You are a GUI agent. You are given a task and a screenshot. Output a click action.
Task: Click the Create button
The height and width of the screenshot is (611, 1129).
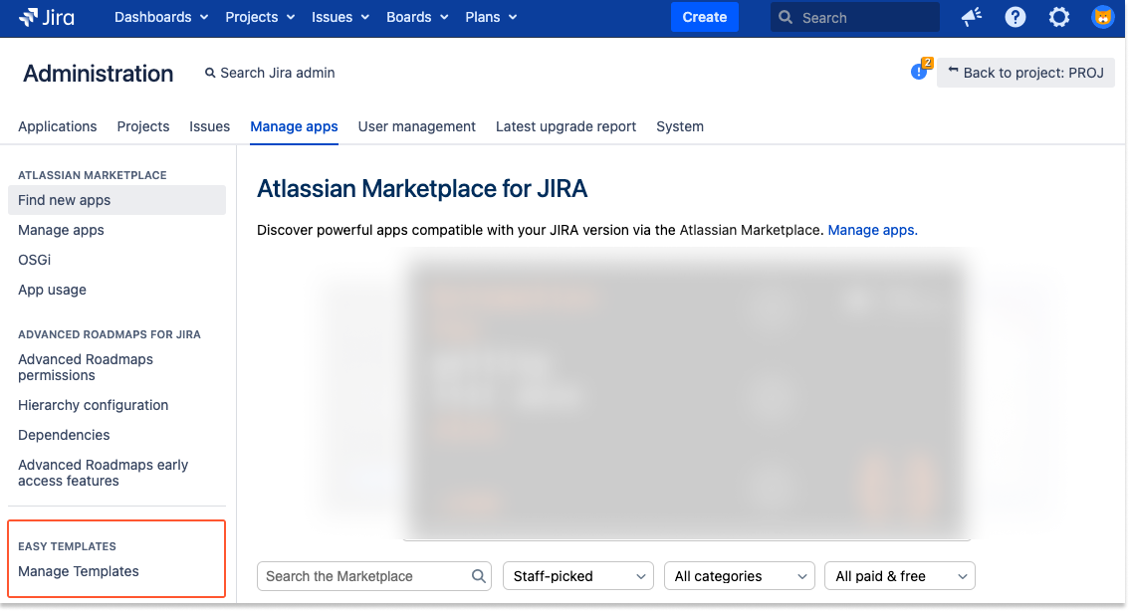click(x=704, y=17)
